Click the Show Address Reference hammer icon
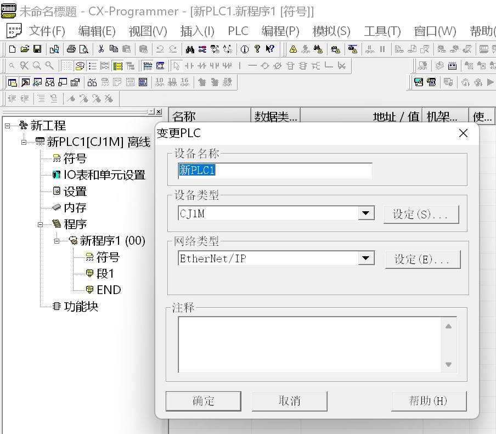This screenshot has height=434, width=496. [25, 82]
